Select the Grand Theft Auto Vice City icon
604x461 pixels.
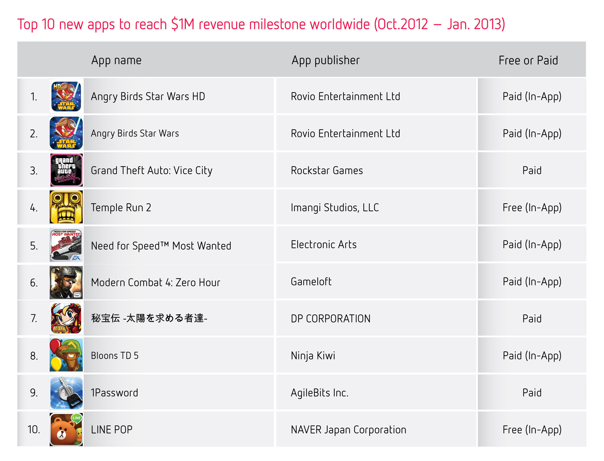click(66, 170)
